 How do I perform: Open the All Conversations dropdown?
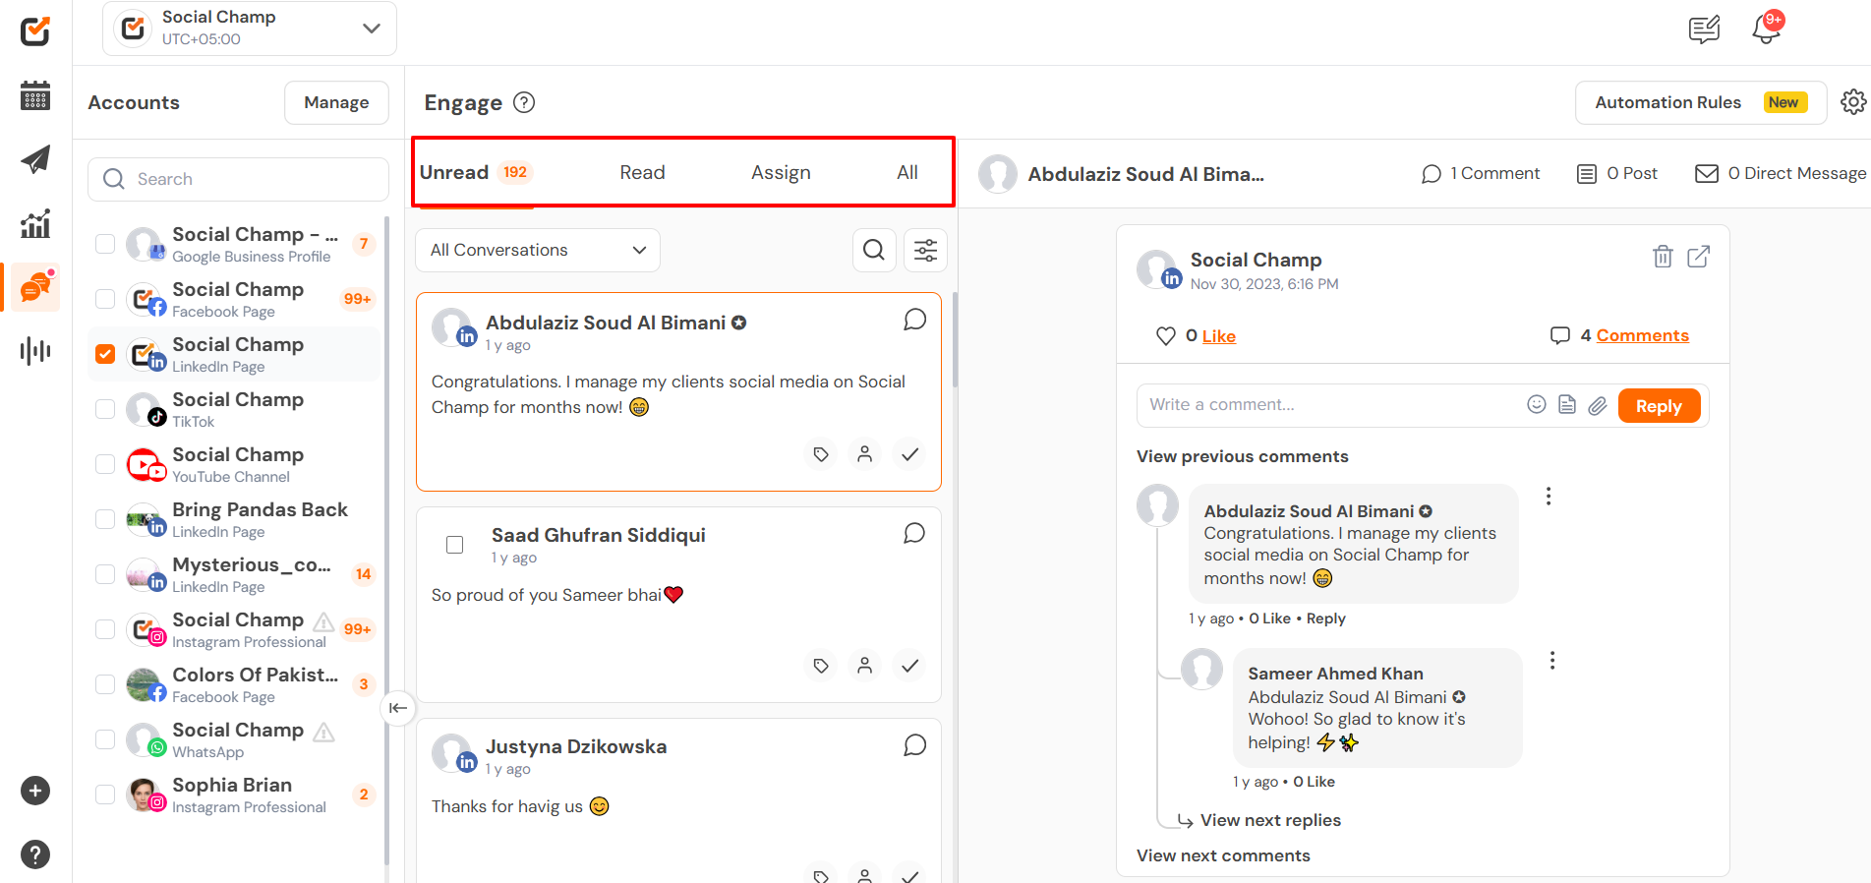pos(538,250)
